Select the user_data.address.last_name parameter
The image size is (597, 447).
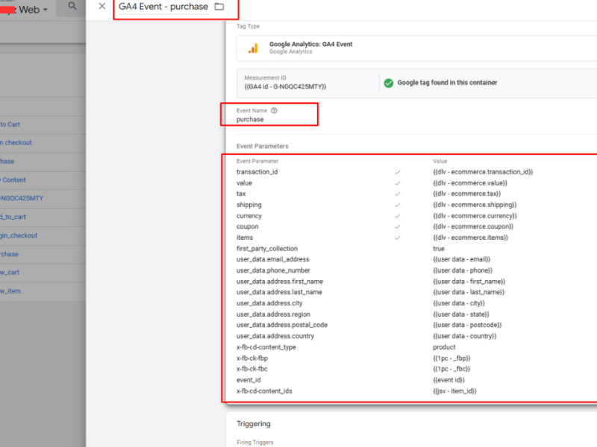click(x=279, y=292)
